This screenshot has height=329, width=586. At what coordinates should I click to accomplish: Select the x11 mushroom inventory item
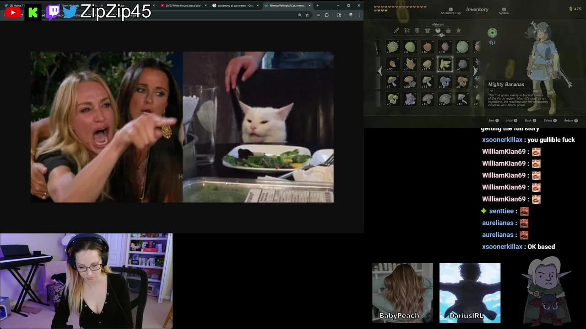coord(427,82)
